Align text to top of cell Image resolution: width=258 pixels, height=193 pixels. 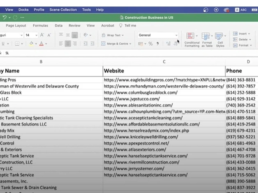(x=61, y=35)
